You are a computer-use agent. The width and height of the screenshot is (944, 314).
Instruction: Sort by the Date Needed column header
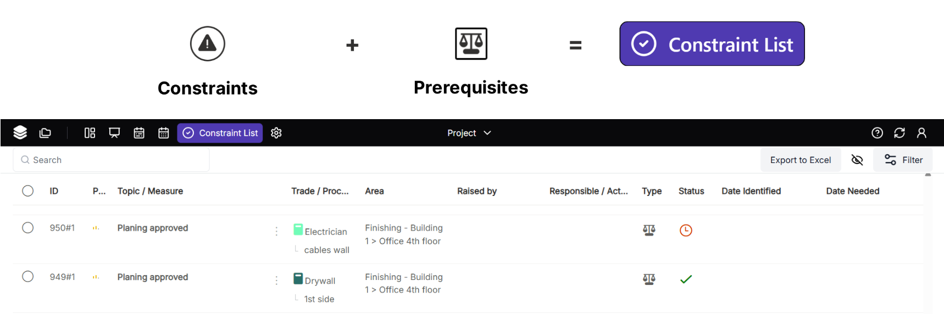tap(852, 191)
